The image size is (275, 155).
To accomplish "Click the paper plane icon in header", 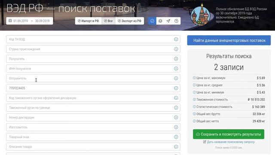I will coord(168,21).
